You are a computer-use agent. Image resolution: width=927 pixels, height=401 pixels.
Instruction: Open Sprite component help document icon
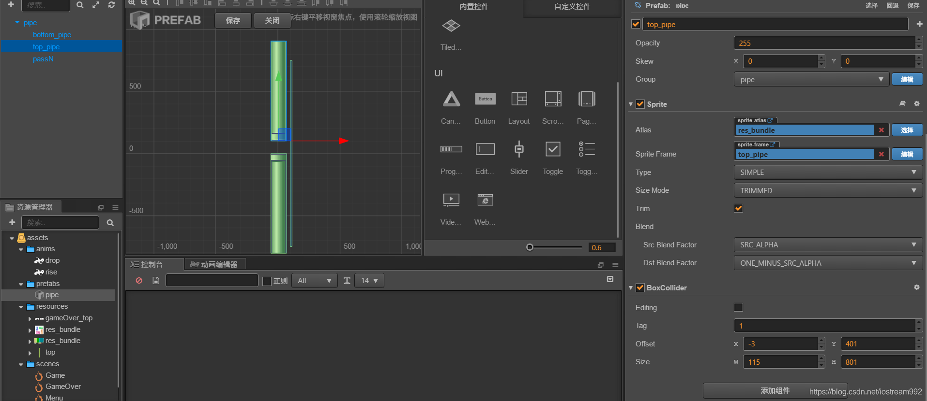coord(902,104)
